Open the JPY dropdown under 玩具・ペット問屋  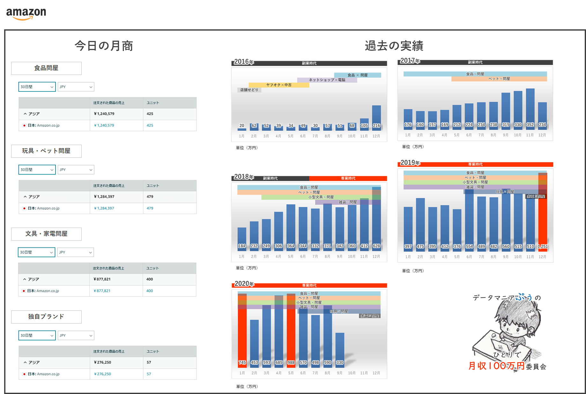click(76, 170)
